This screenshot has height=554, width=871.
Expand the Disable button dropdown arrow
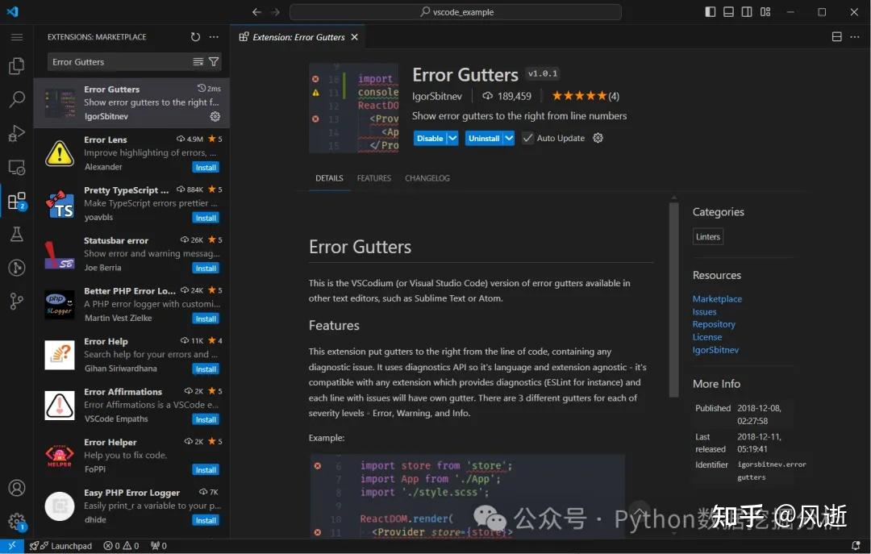[x=452, y=138]
